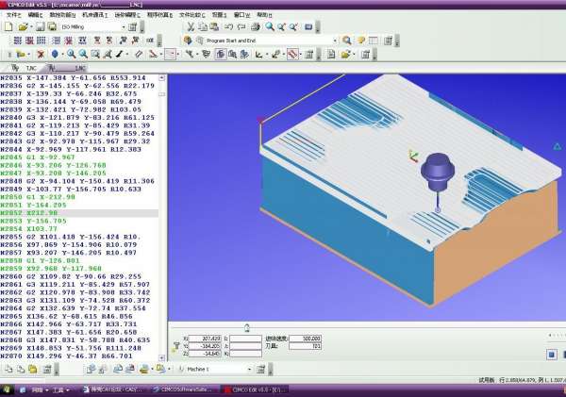Click the Z coordinate value field

click(x=205, y=354)
